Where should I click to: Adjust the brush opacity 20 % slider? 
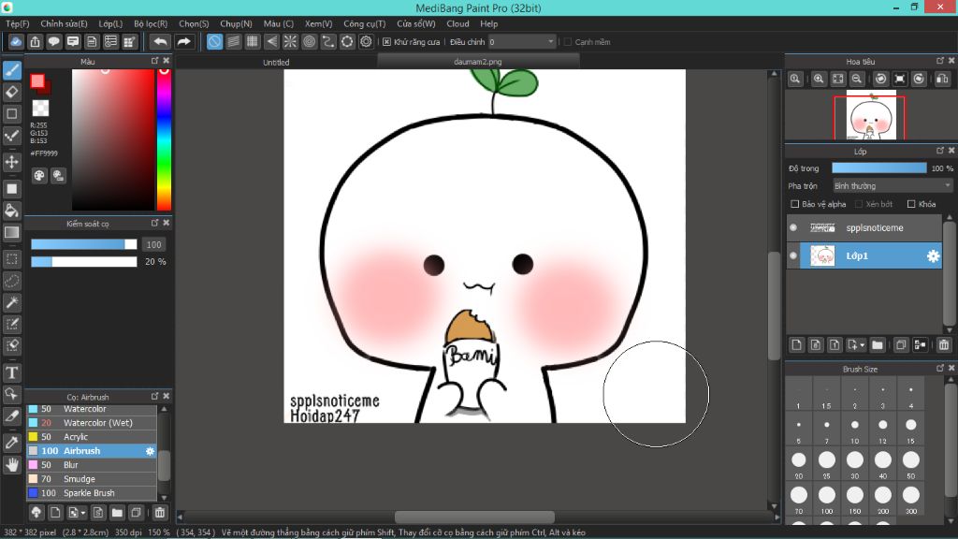pyautogui.click(x=84, y=262)
